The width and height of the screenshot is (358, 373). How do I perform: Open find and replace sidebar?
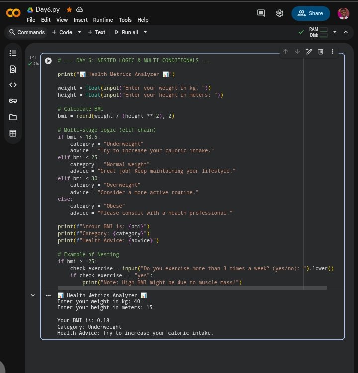pos(13,69)
